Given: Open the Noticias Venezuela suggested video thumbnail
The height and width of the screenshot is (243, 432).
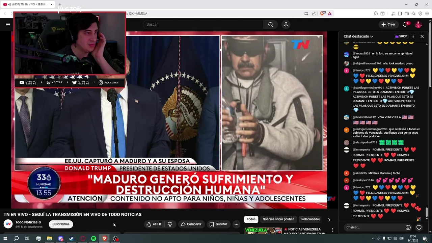Looking at the screenshot, I should click(263, 230).
